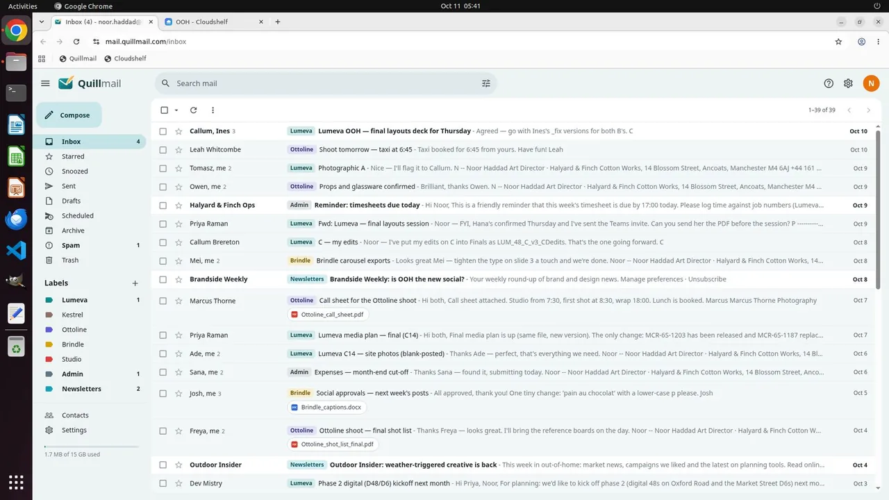Select the Callum, Ines email checkbox
This screenshot has height=500, width=889.
[163, 131]
